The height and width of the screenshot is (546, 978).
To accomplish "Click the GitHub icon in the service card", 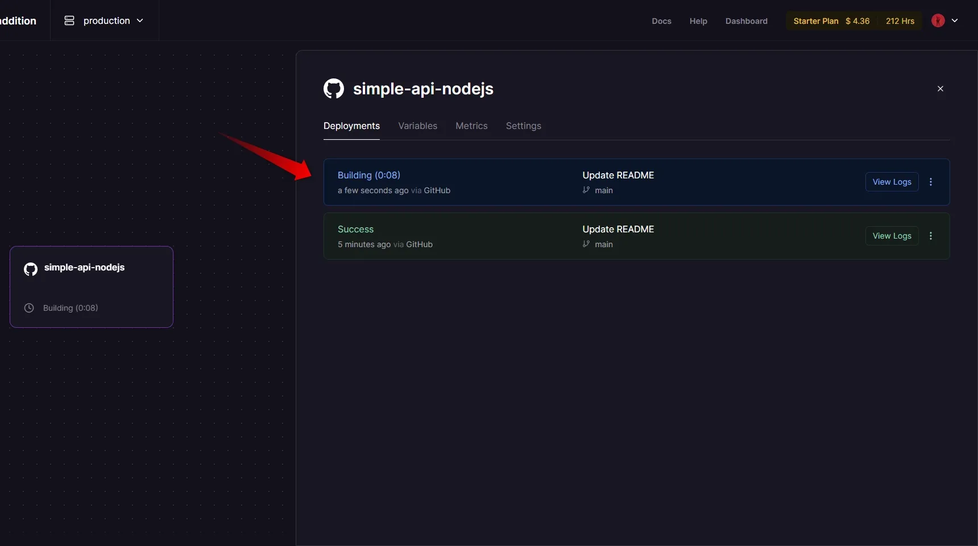I will (31, 269).
